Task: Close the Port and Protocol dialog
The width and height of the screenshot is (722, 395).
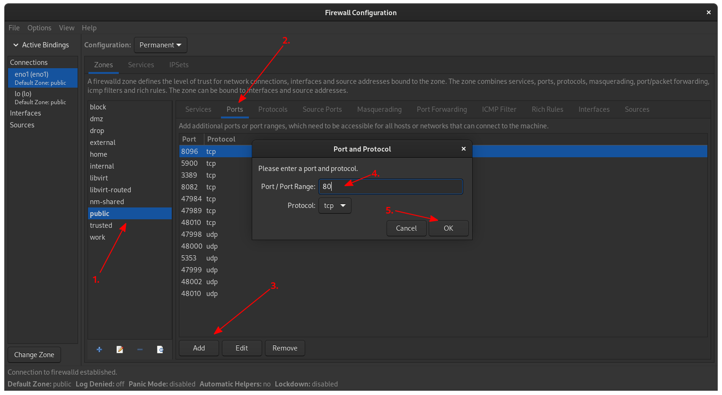Action: coord(463,149)
